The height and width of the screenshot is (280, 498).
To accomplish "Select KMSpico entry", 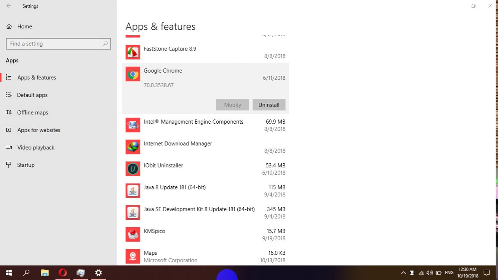I will (205, 234).
